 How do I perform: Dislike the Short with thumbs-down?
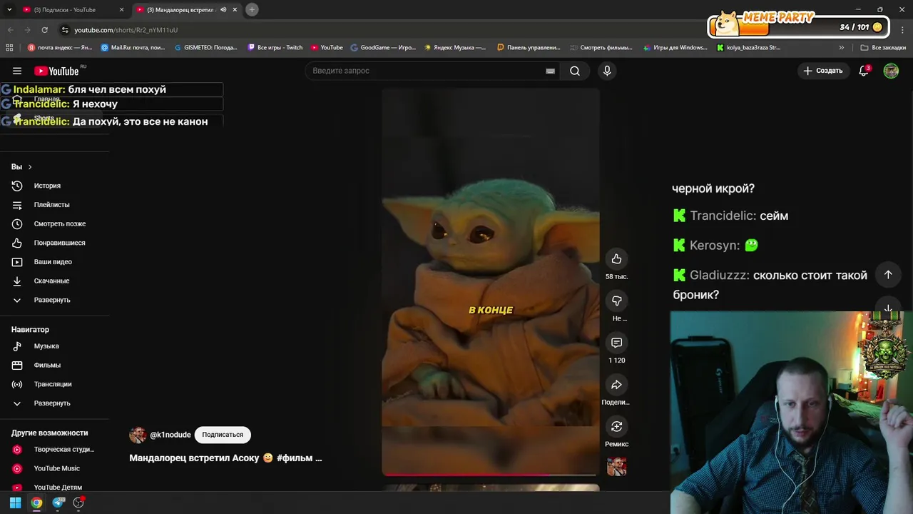(616, 301)
